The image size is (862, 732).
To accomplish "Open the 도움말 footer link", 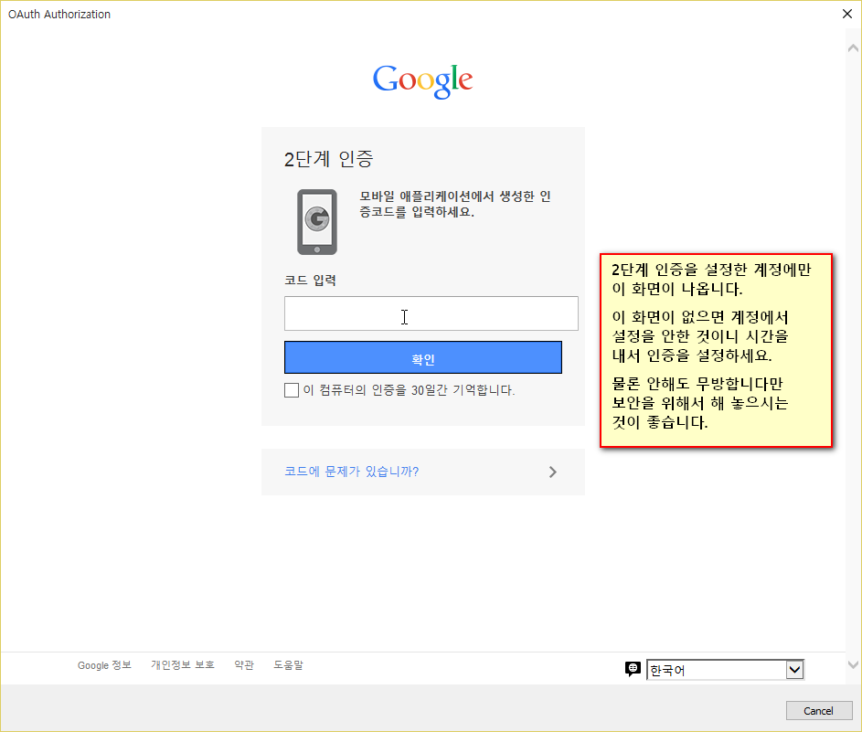I will pos(288,665).
